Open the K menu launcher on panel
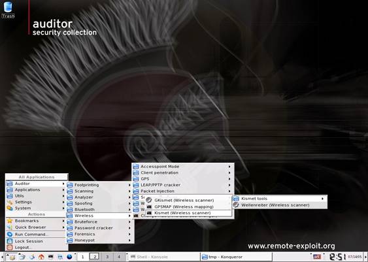368x262 pixels. tap(12, 257)
